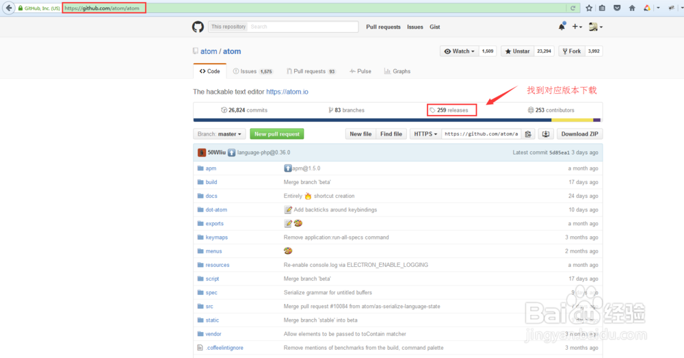
Task: Open the vendor folder
Action: 213,334
